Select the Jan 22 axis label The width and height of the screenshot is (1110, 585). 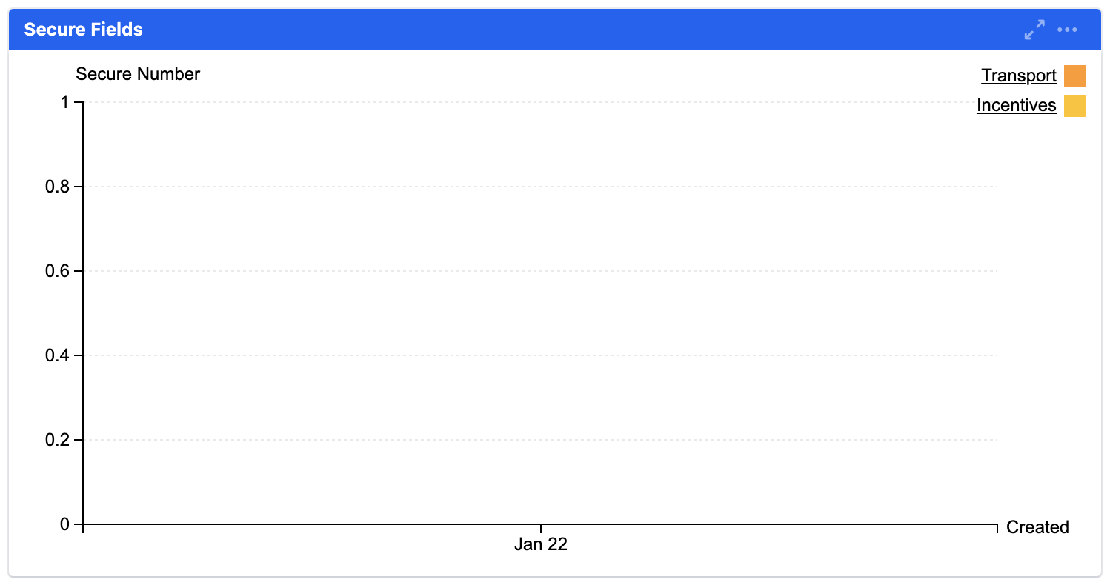click(540, 544)
